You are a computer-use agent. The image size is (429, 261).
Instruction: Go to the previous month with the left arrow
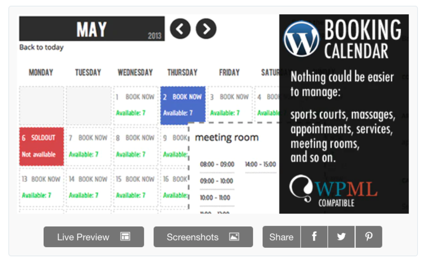click(180, 29)
